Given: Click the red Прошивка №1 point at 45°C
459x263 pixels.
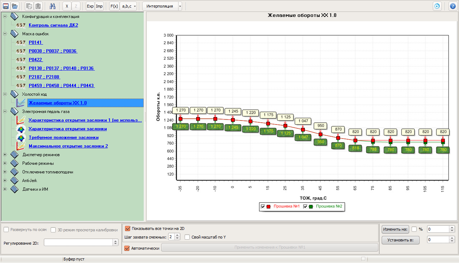Looking at the screenshot, I should (x=320, y=135).
